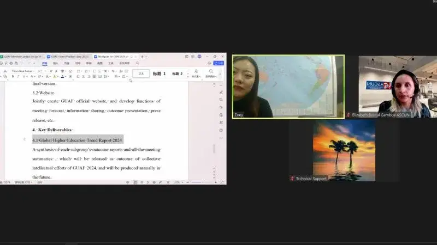This screenshot has width=437, height=245.
Task: Click the help icon in right sidebar
Action: (221, 130)
